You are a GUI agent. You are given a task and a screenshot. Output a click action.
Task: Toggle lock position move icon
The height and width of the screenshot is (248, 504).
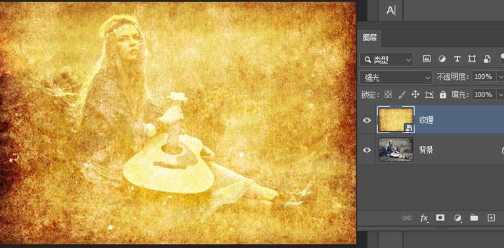click(x=415, y=94)
